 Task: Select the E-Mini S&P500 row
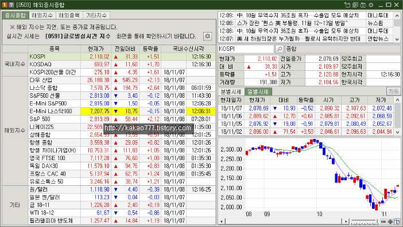[x=122, y=103]
